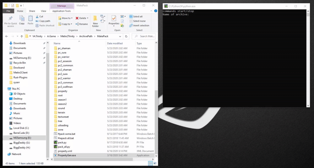The image size is (314, 168).
Task: Click the Search MakePack input field
Action: pos(143,36)
